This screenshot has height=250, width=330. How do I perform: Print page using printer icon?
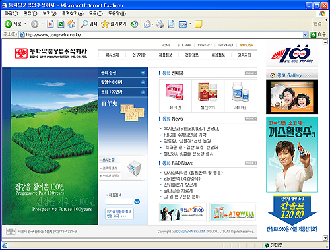[x=160, y=24]
